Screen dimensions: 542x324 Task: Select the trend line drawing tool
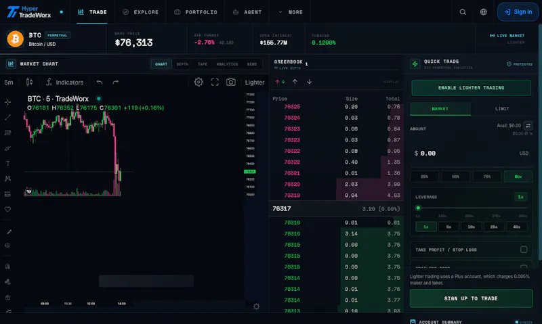pyautogui.click(x=7, y=118)
